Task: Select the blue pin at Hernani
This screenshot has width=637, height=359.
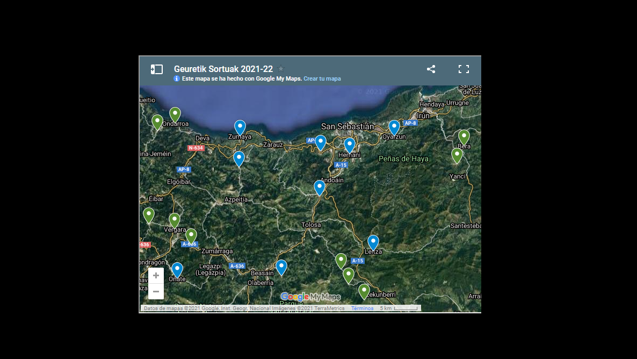Action: coord(350,145)
